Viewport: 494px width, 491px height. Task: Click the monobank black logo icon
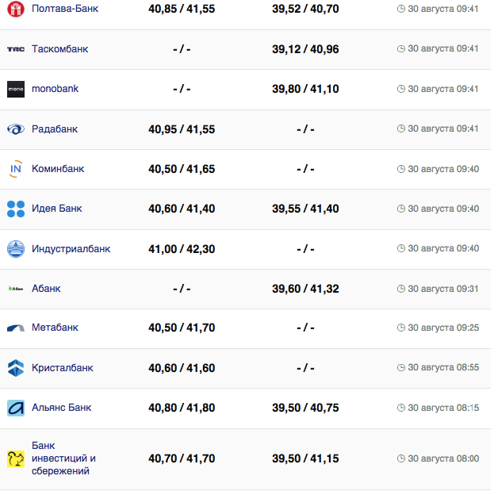pyautogui.click(x=16, y=90)
